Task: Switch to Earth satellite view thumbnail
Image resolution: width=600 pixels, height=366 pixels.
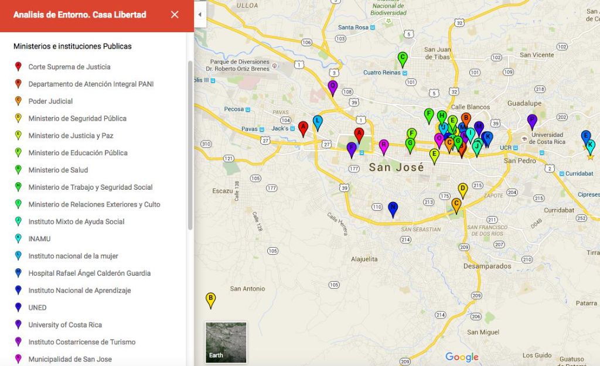Action: pyautogui.click(x=226, y=342)
